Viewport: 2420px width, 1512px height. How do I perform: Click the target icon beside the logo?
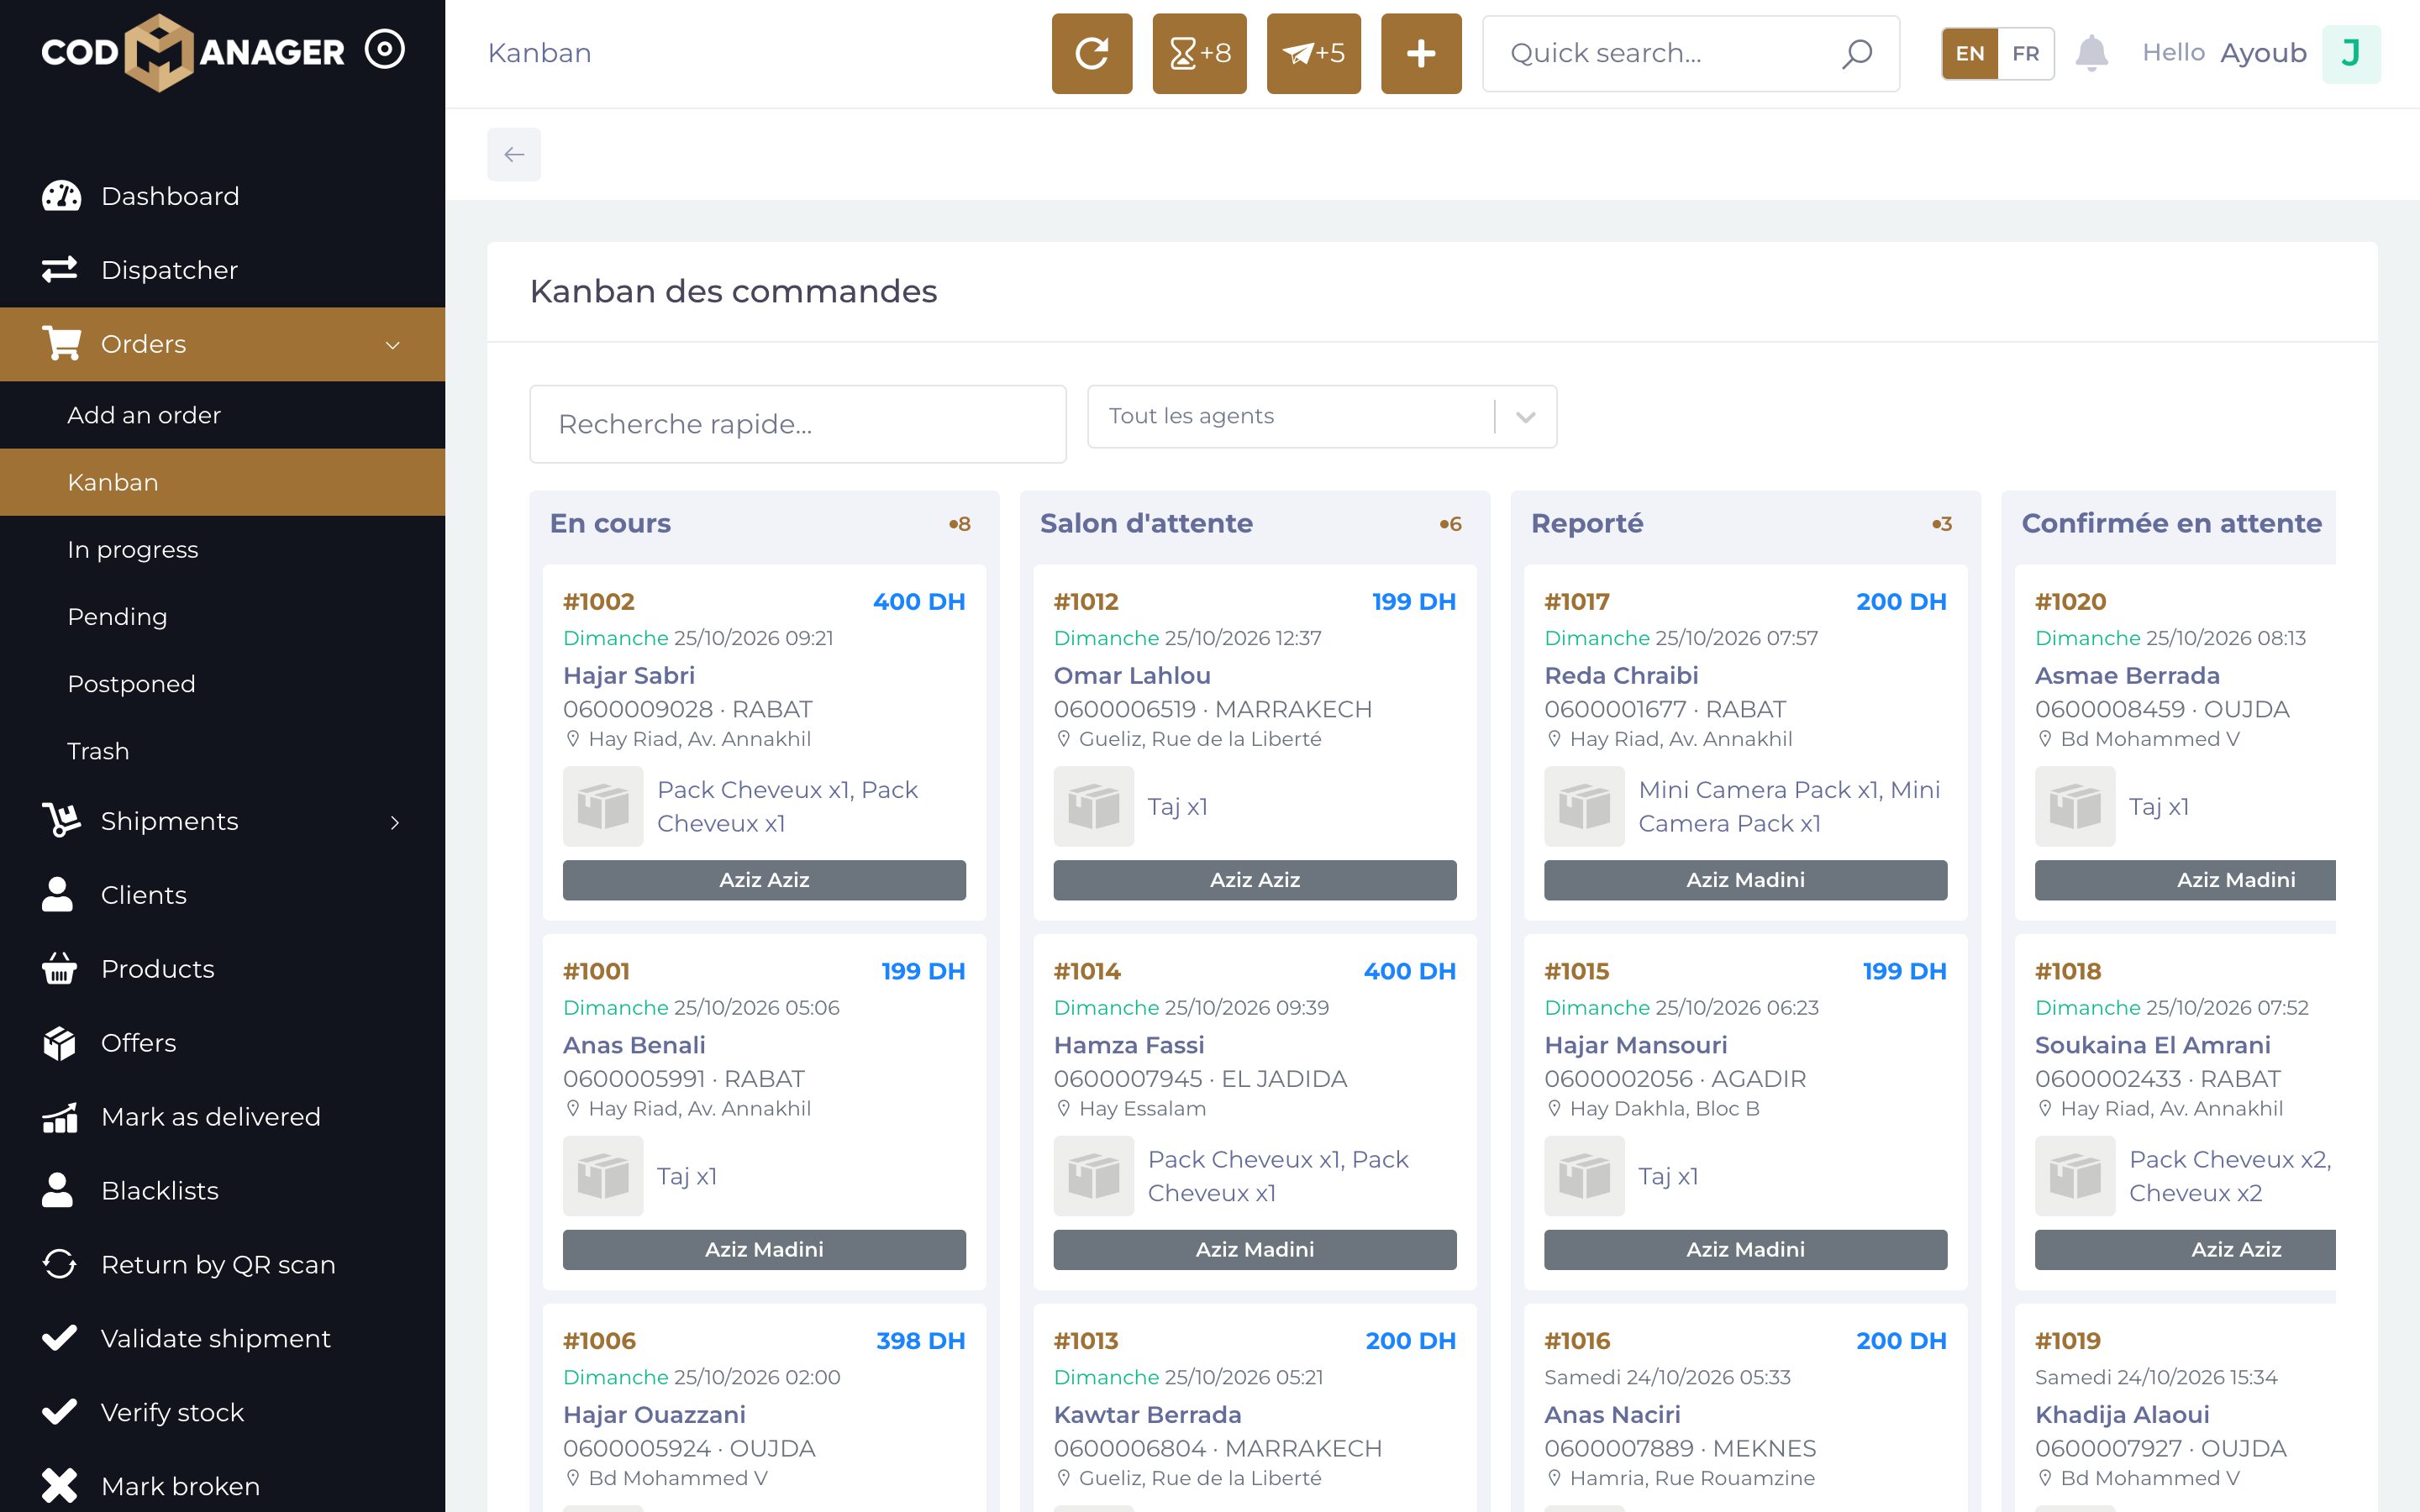click(x=385, y=49)
